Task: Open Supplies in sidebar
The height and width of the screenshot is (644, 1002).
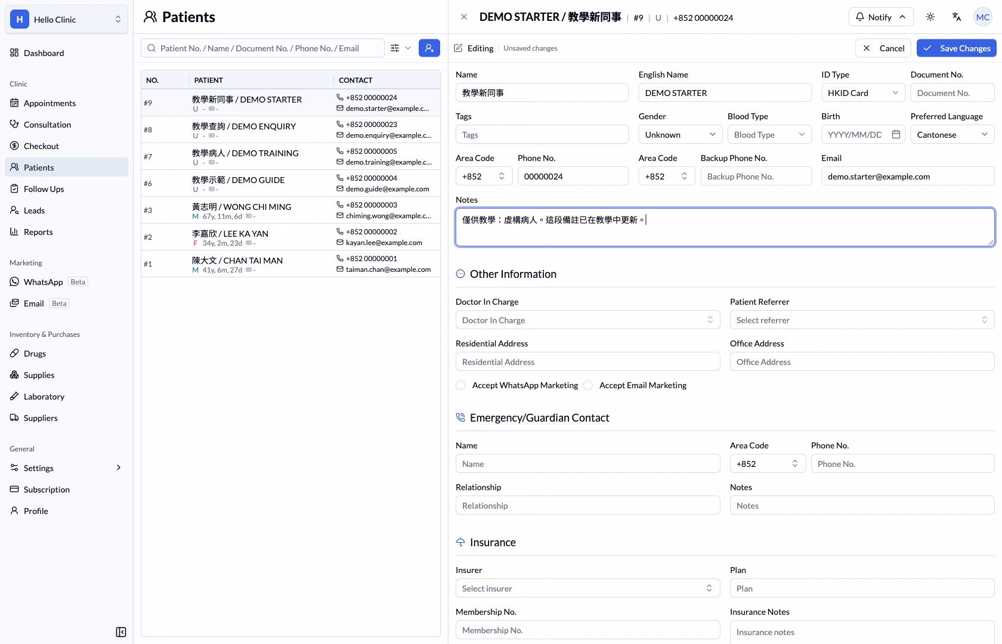Action: (67, 375)
